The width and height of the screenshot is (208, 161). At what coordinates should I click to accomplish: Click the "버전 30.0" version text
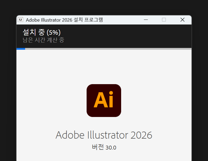104,147
